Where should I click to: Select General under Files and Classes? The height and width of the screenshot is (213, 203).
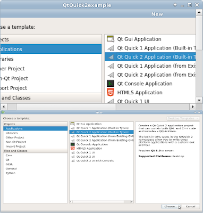[36, 169]
